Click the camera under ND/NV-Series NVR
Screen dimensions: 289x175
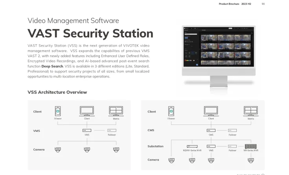point(192,161)
